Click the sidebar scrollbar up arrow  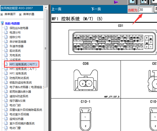click(x=46, y=7)
